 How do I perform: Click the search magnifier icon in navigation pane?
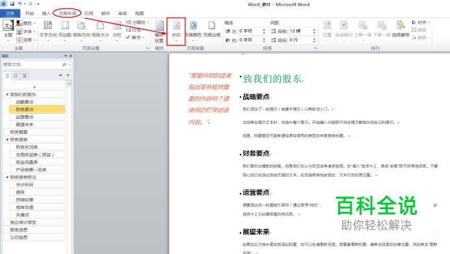tap(64, 64)
